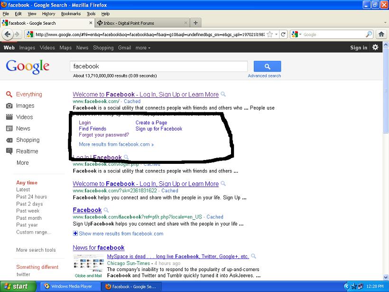Open News for facebook heading link
The height and width of the screenshot is (292, 389).
click(x=99, y=247)
